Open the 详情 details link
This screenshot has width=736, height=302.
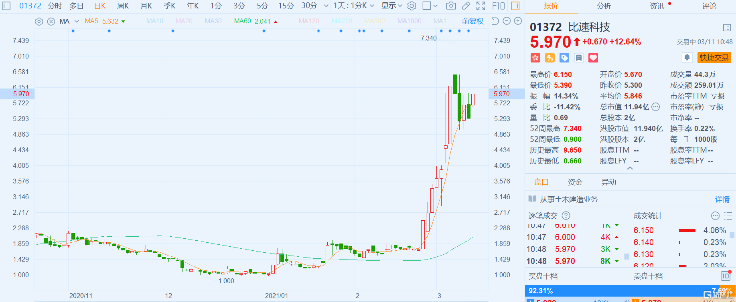tap(722, 199)
